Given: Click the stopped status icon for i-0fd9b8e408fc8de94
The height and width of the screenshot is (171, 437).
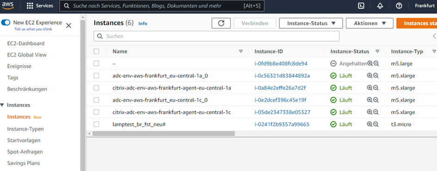Looking at the screenshot, I should pos(333,63).
